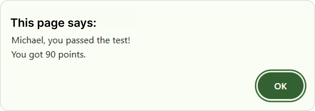Click the number 90 in the score line

[x=50, y=54]
